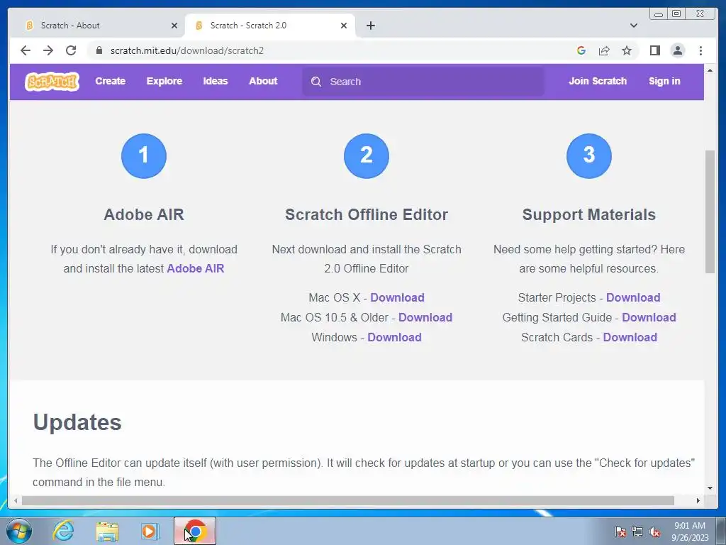Click the network tray icon
The width and height of the screenshot is (726, 545).
coord(637,532)
